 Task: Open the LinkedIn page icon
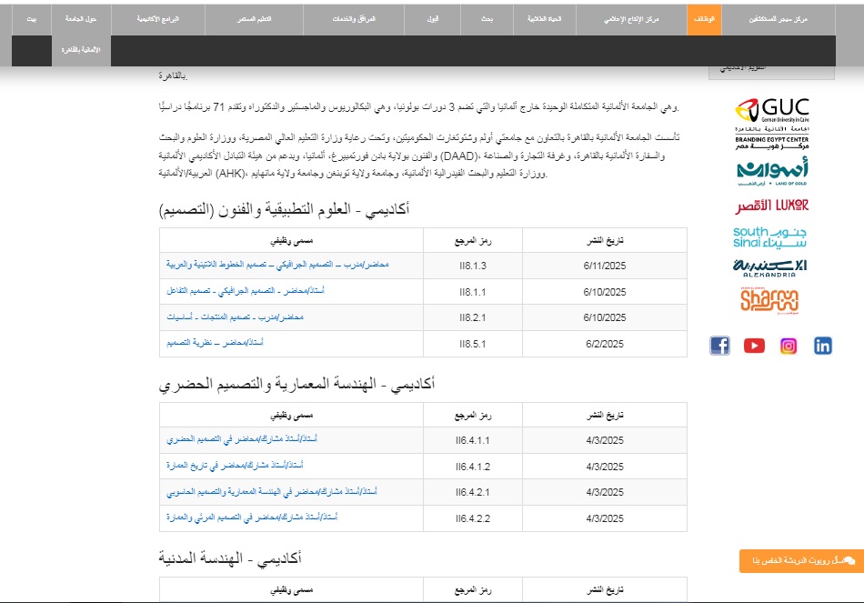tap(822, 346)
